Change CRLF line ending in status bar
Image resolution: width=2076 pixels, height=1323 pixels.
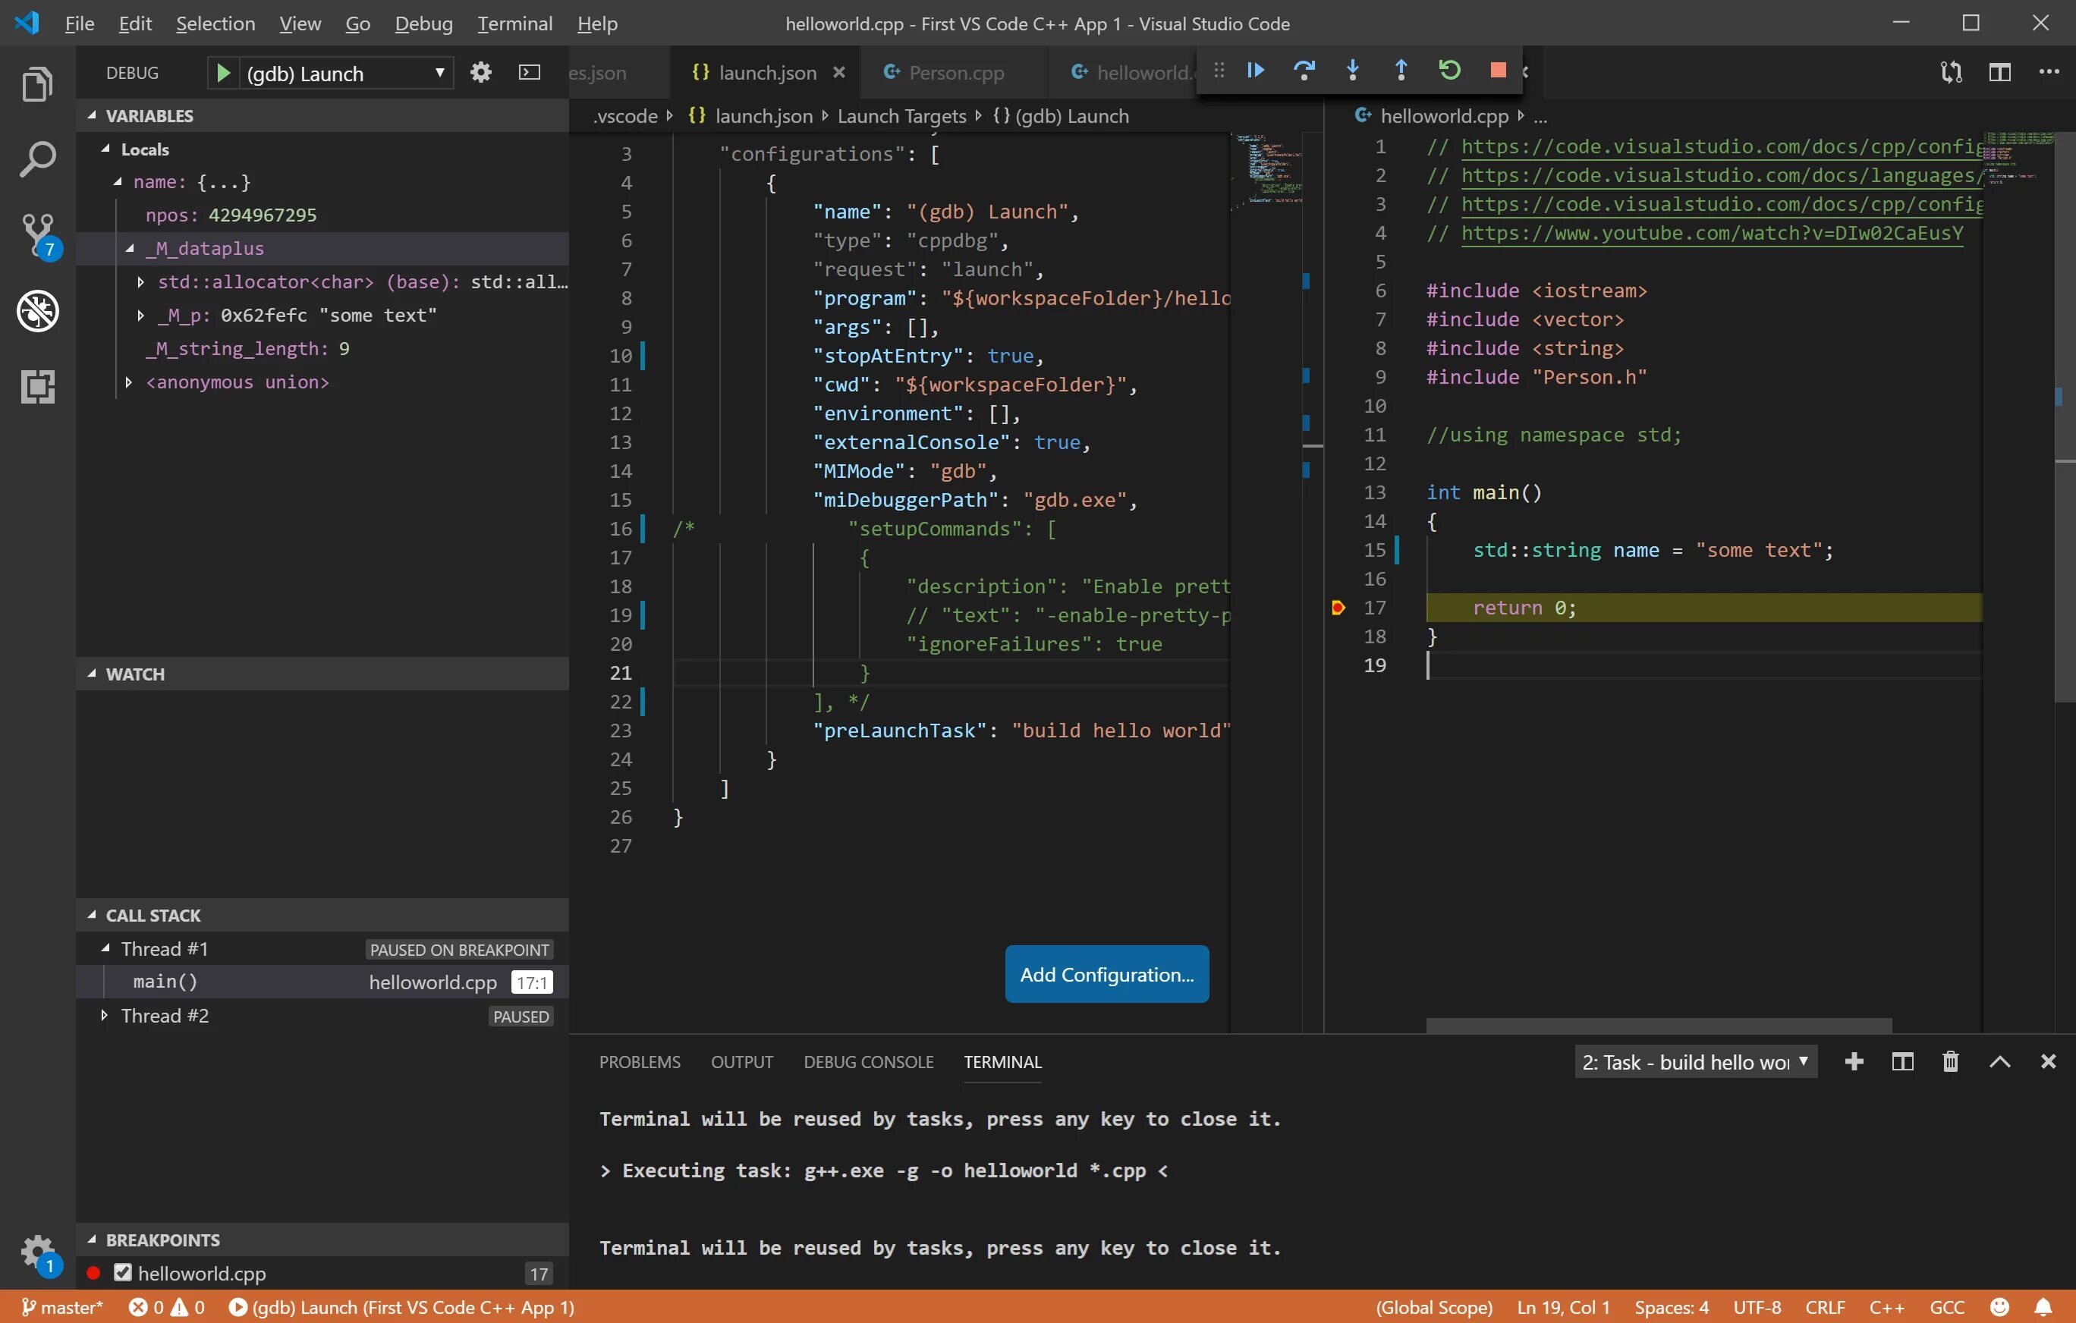pos(1825,1308)
